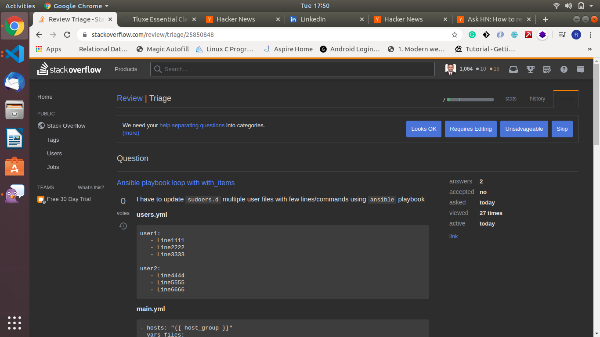Image resolution: width=600 pixels, height=337 pixels.
Task: Launch Visual Studio Code from dock
Action: tap(14, 54)
